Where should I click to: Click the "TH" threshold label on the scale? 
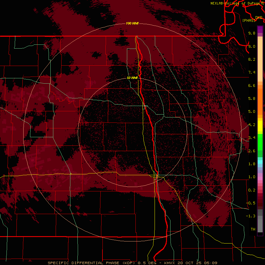(253, 229)
